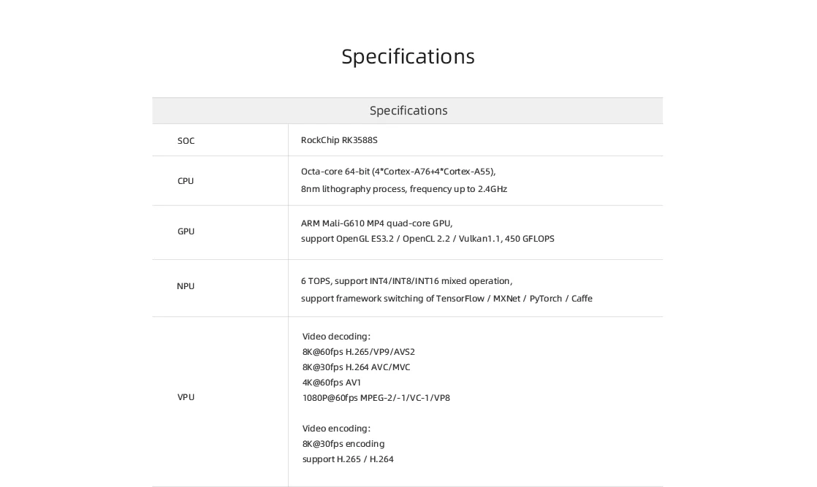Click the 6 TOPS mixed operation line

click(406, 281)
